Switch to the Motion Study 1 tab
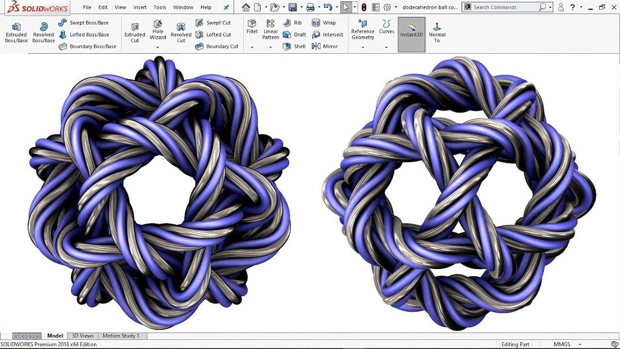 click(121, 335)
